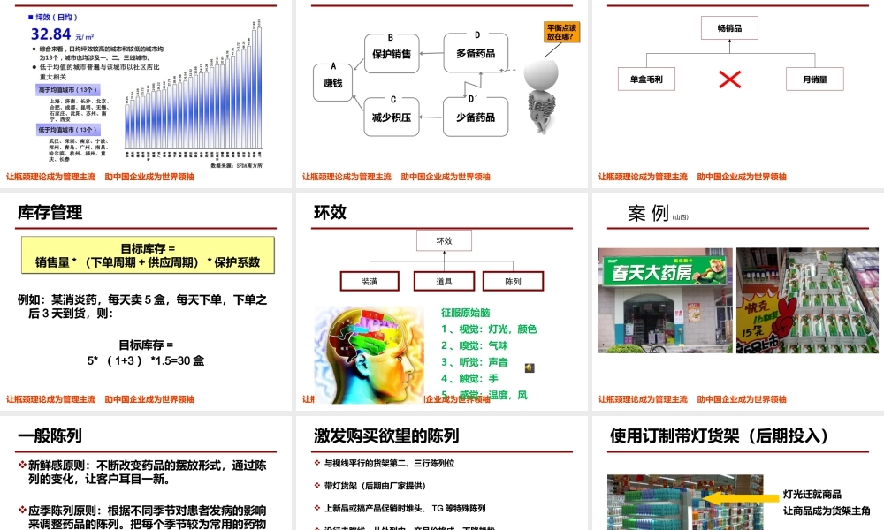The image size is (884, 530).
Task: Open the slide titled 使用订制带灯货架（后期投入）
Action: (738, 473)
